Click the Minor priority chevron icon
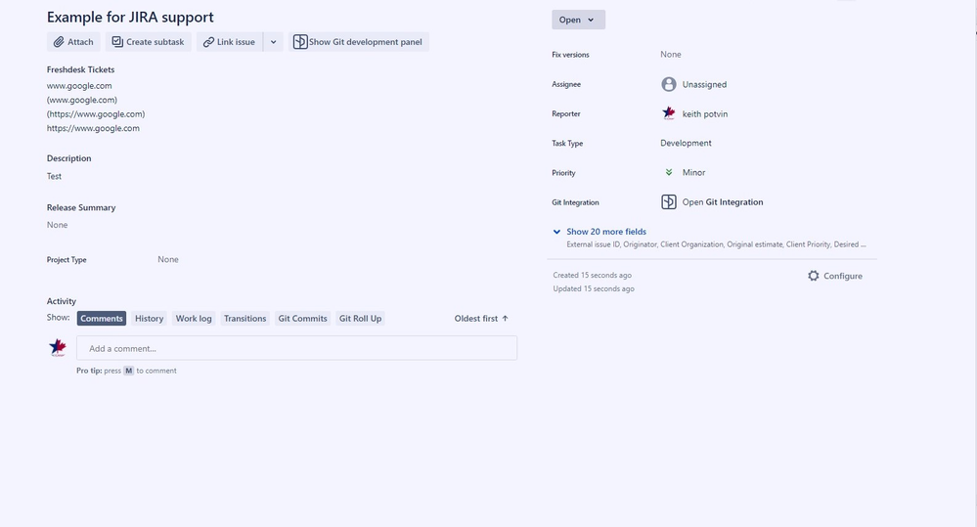The height and width of the screenshot is (527, 977). (x=669, y=172)
